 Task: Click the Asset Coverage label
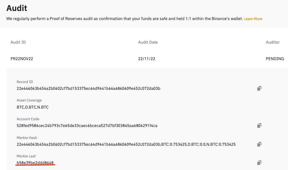click(x=29, y=101)
